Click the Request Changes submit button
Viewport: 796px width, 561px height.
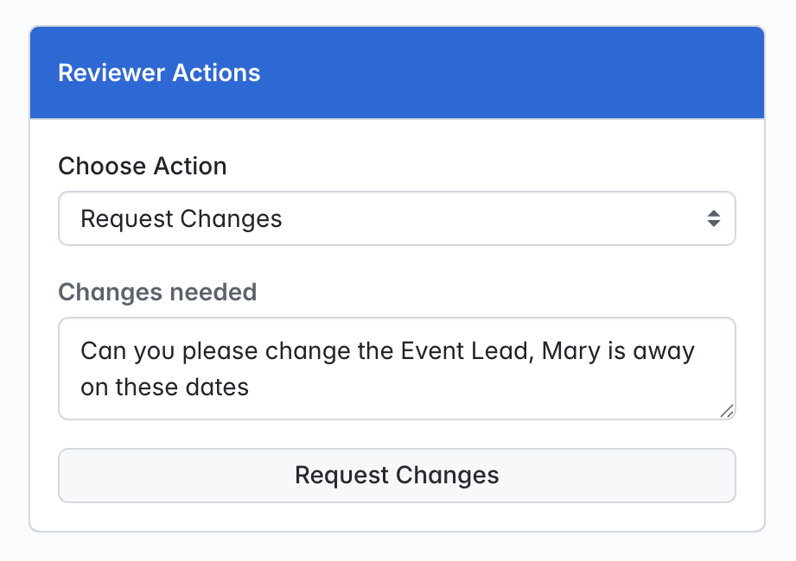coord(397,476)
